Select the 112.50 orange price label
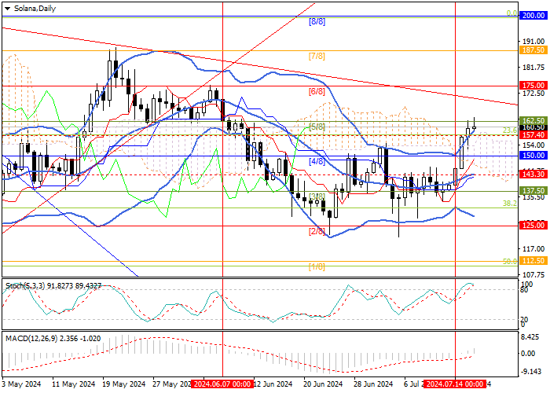550x393 pixels. [533, 261]
